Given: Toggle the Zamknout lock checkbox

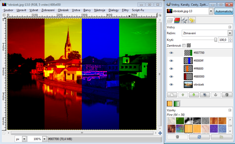Looking at the screenshot, I should click(x=184, y=45).
